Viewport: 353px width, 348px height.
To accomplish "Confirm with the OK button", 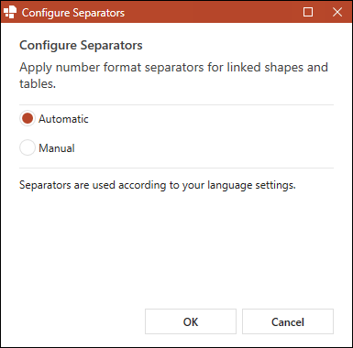I will [x=191, y=321].
